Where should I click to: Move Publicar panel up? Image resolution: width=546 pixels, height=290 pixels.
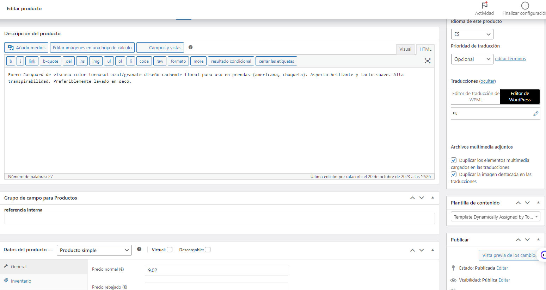coord(518,240)
